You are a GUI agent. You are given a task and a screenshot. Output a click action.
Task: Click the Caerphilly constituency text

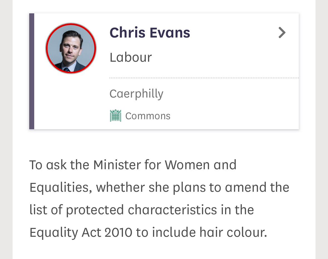point(136,94)
